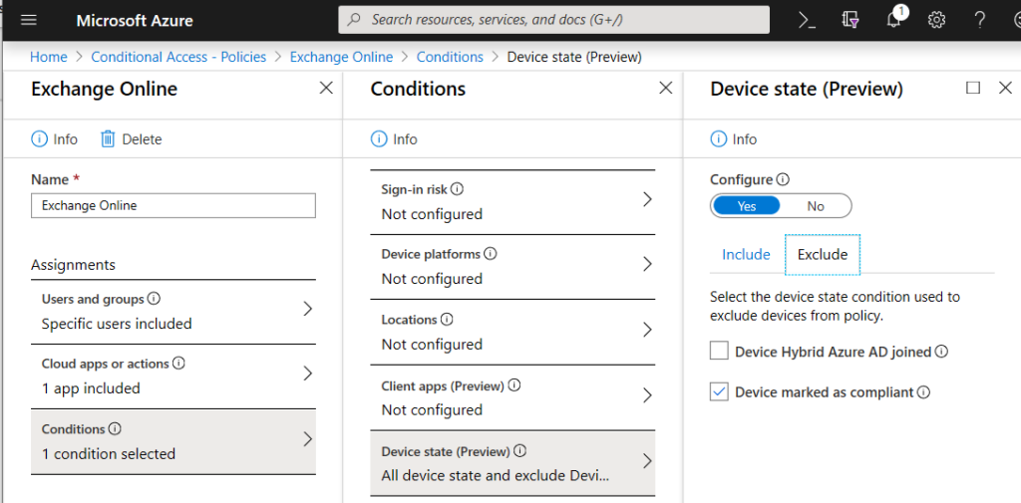The height and width of the screenshot is (503, 1021).
Task: Open the Device platforms condition
Action: (x=512, y=266)
